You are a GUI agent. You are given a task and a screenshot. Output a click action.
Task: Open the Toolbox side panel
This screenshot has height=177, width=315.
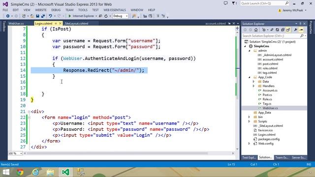pyautogui.click(x=4, y=26)
